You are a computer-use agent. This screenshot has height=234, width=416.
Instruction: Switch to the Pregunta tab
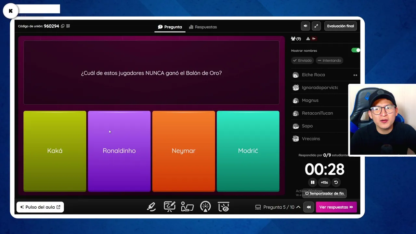click(x=170, y=27)
